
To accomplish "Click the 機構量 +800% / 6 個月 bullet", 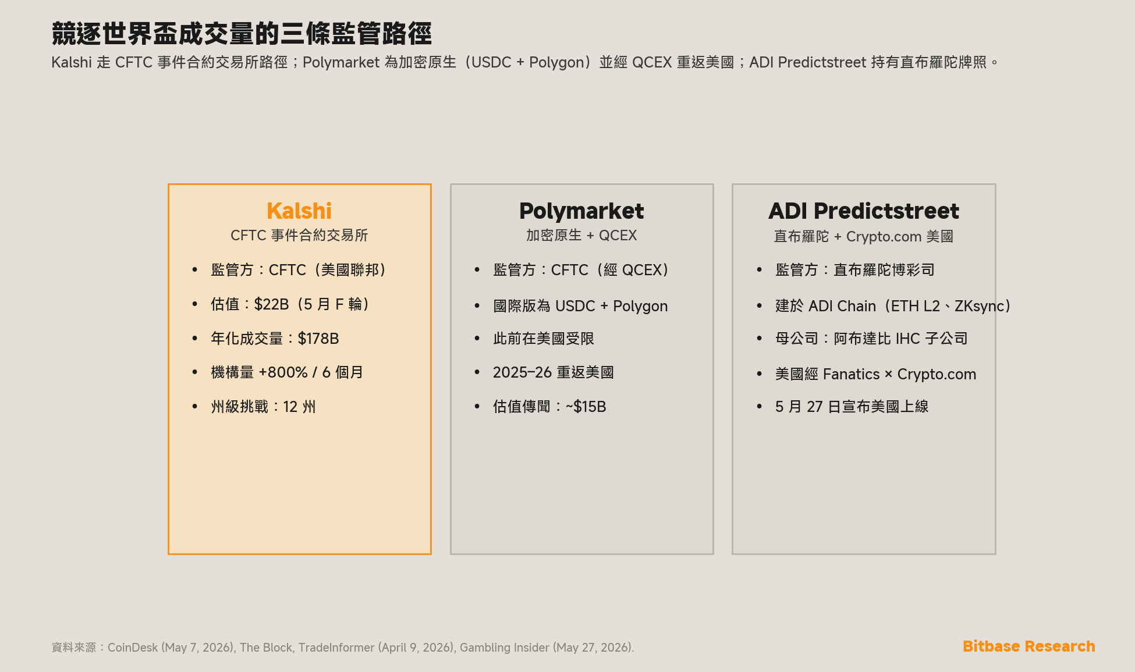I will [287, 372].
